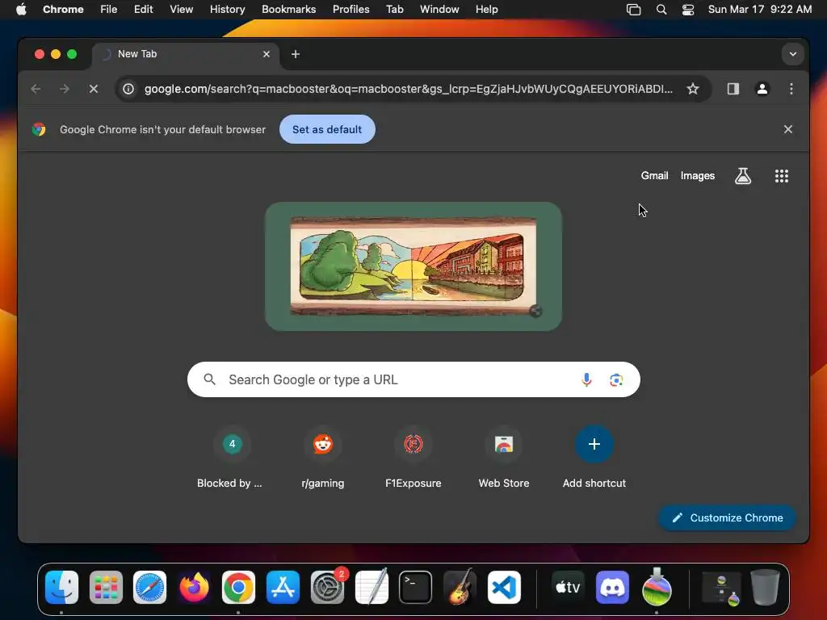
Task: Open the Tab menu
Action: click(394, 9)
